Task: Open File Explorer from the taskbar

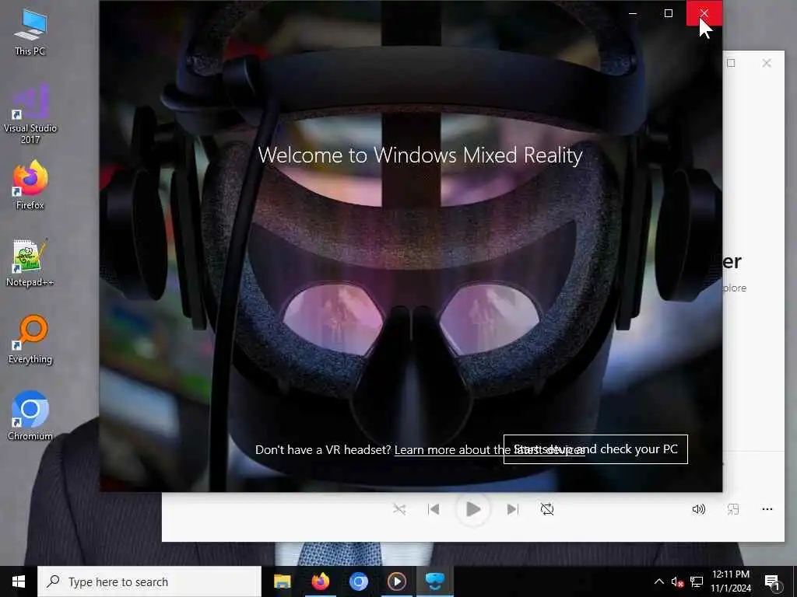Action: click(x=282, y=581)
